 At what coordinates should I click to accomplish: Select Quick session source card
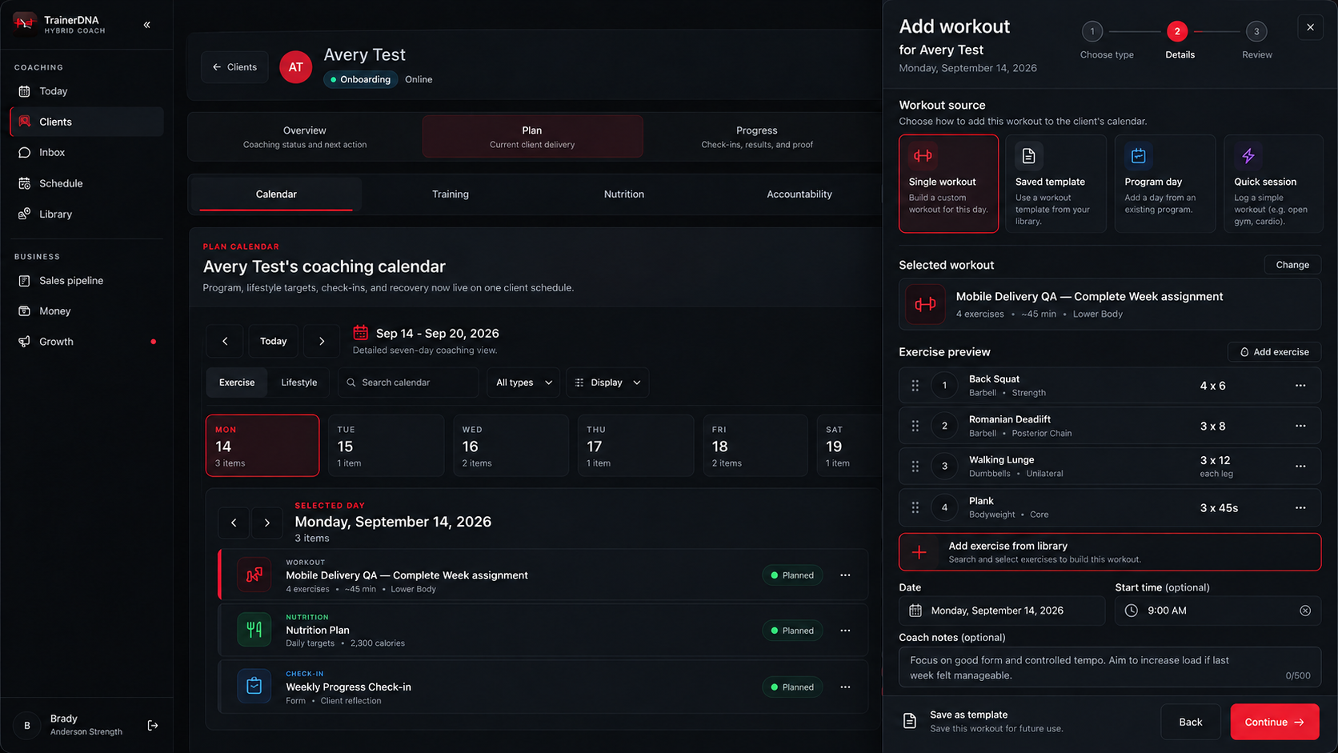1272,183
